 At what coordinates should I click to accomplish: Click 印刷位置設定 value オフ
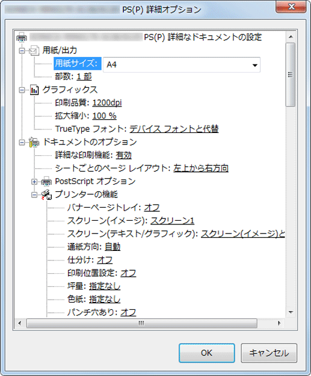(x=128, y=273)
